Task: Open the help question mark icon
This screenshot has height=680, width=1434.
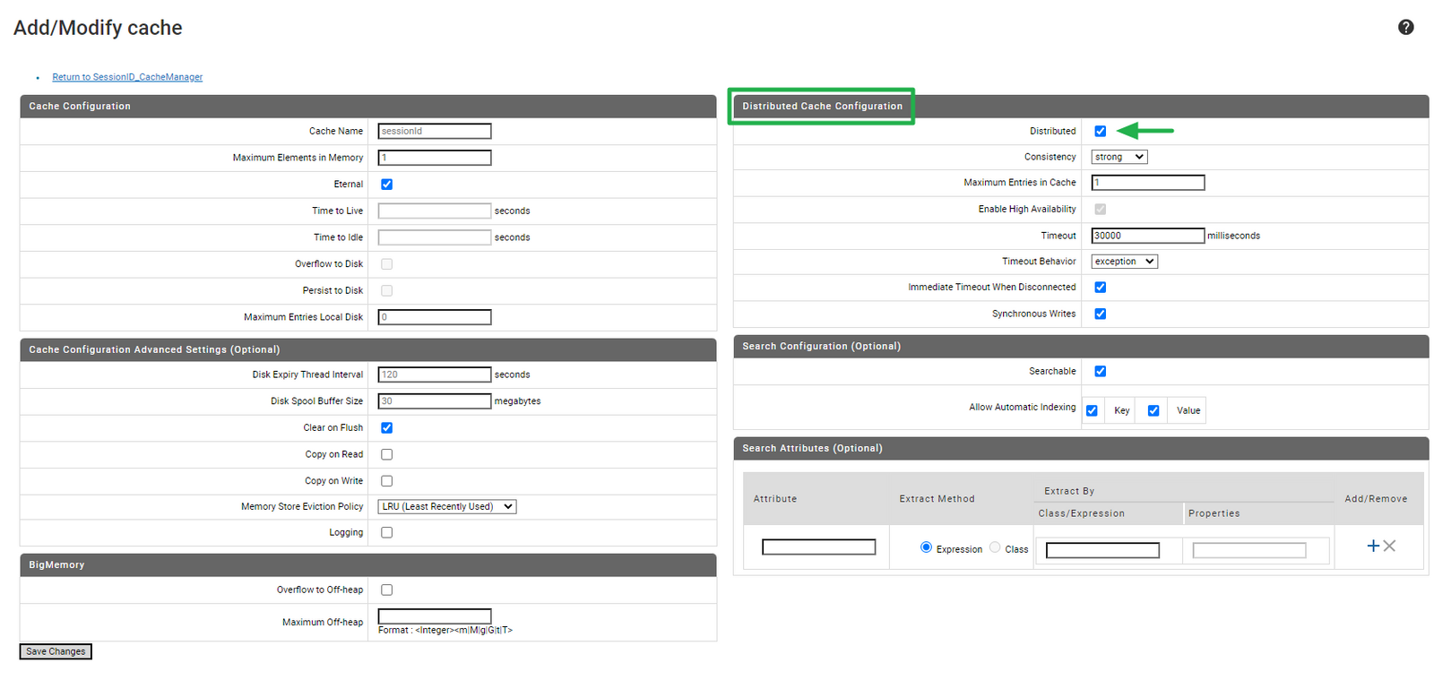Action: pyautogui.click(x=1405, y=27)
